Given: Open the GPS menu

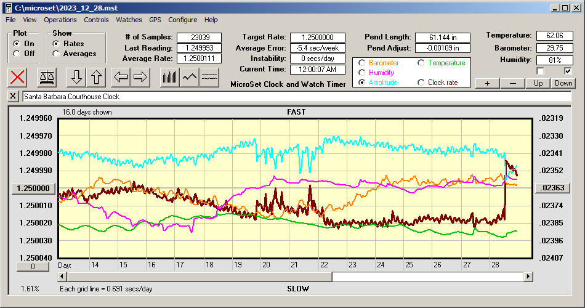Looking at the screenshot, I should [x=155, y=20].
